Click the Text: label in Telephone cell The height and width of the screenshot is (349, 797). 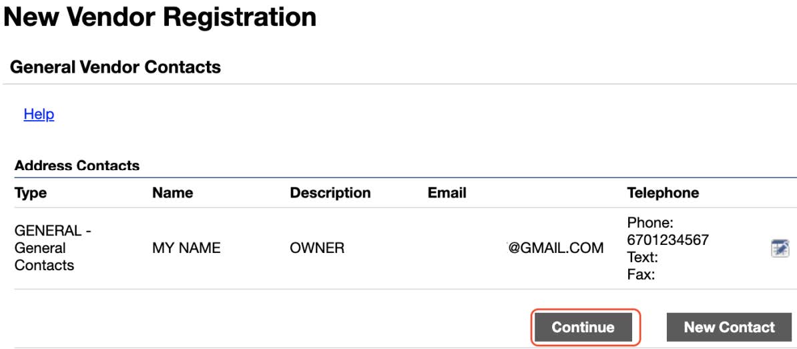(x=643, y=257)
